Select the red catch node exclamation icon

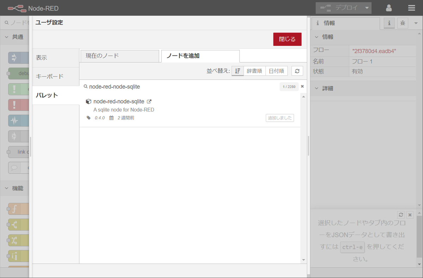(x=14, y=105)
